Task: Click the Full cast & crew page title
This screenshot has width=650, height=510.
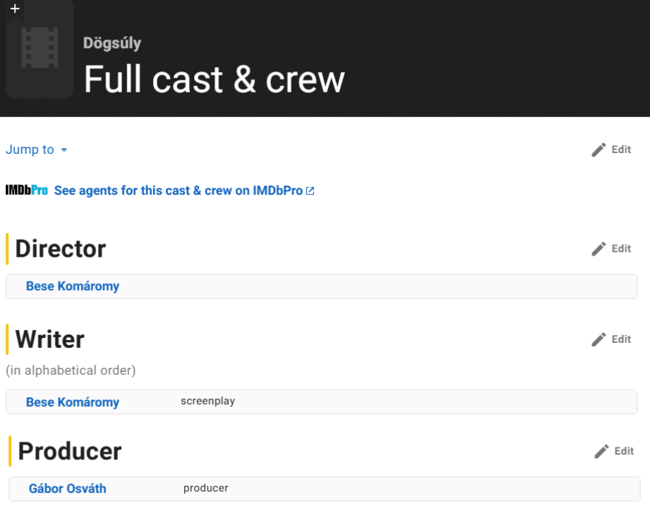Action: 214,80
